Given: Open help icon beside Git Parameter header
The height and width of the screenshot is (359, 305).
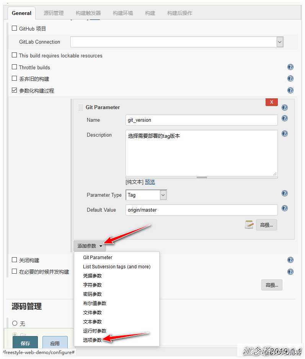Looking at the screenshot, I should [285, 108].
